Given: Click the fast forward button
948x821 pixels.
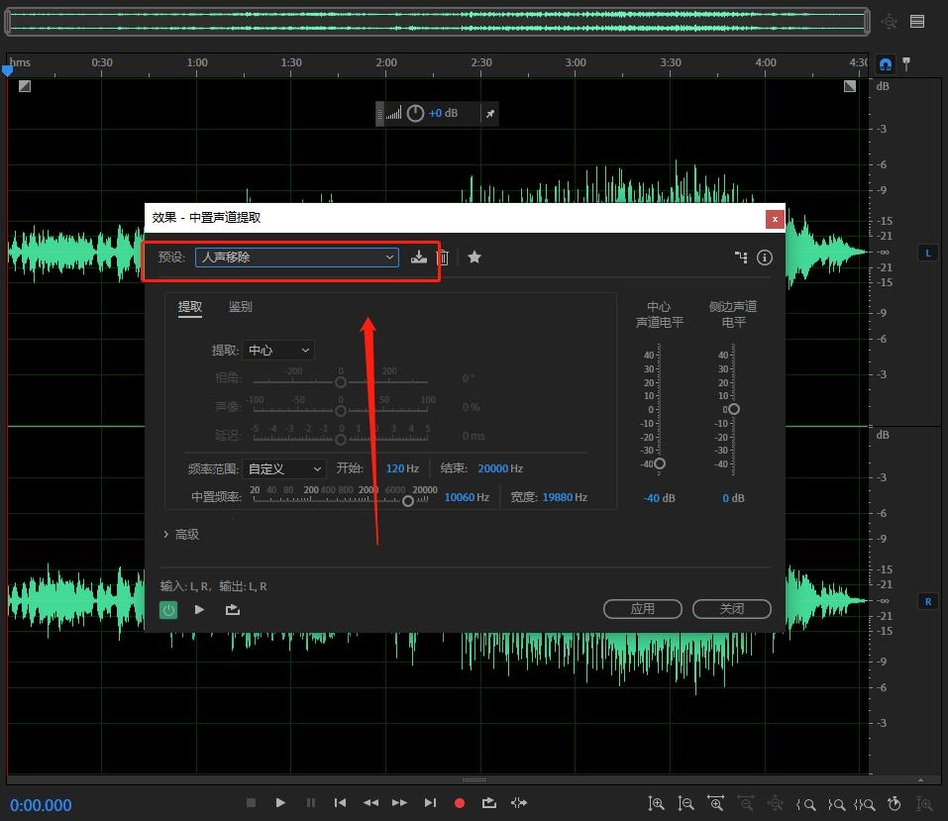Looking at the screenshot, I should click(399, 803).
